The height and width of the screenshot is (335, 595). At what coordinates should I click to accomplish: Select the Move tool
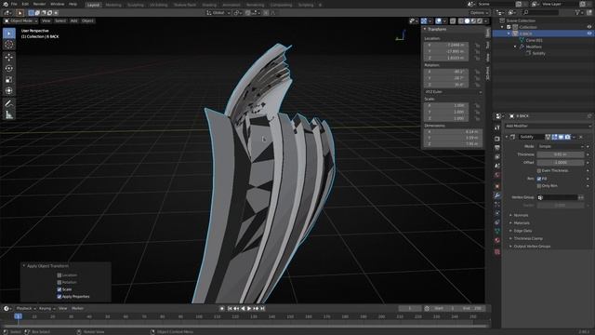tap(9, 58)
